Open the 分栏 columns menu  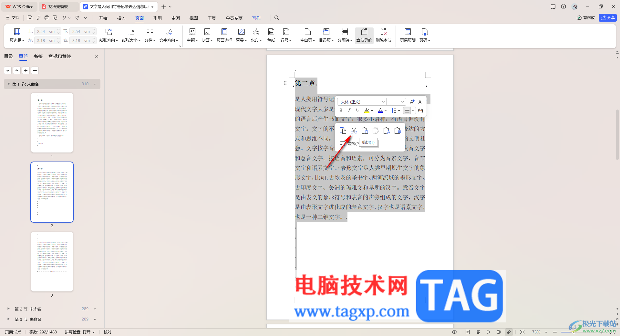[150, 35]
